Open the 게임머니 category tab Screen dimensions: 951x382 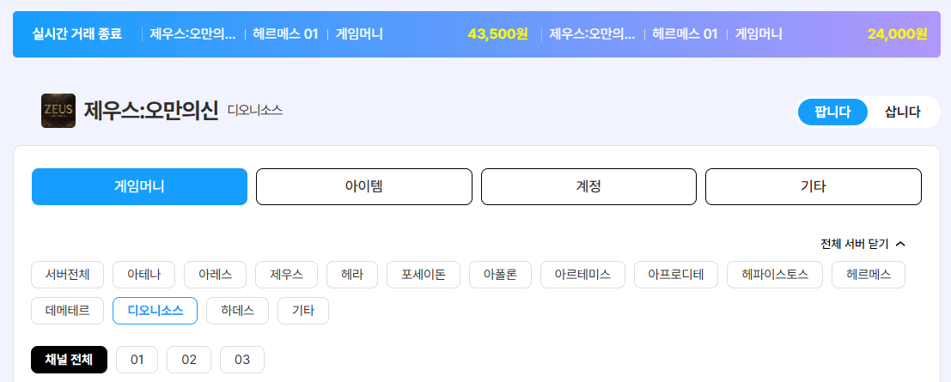click(139, 187)
